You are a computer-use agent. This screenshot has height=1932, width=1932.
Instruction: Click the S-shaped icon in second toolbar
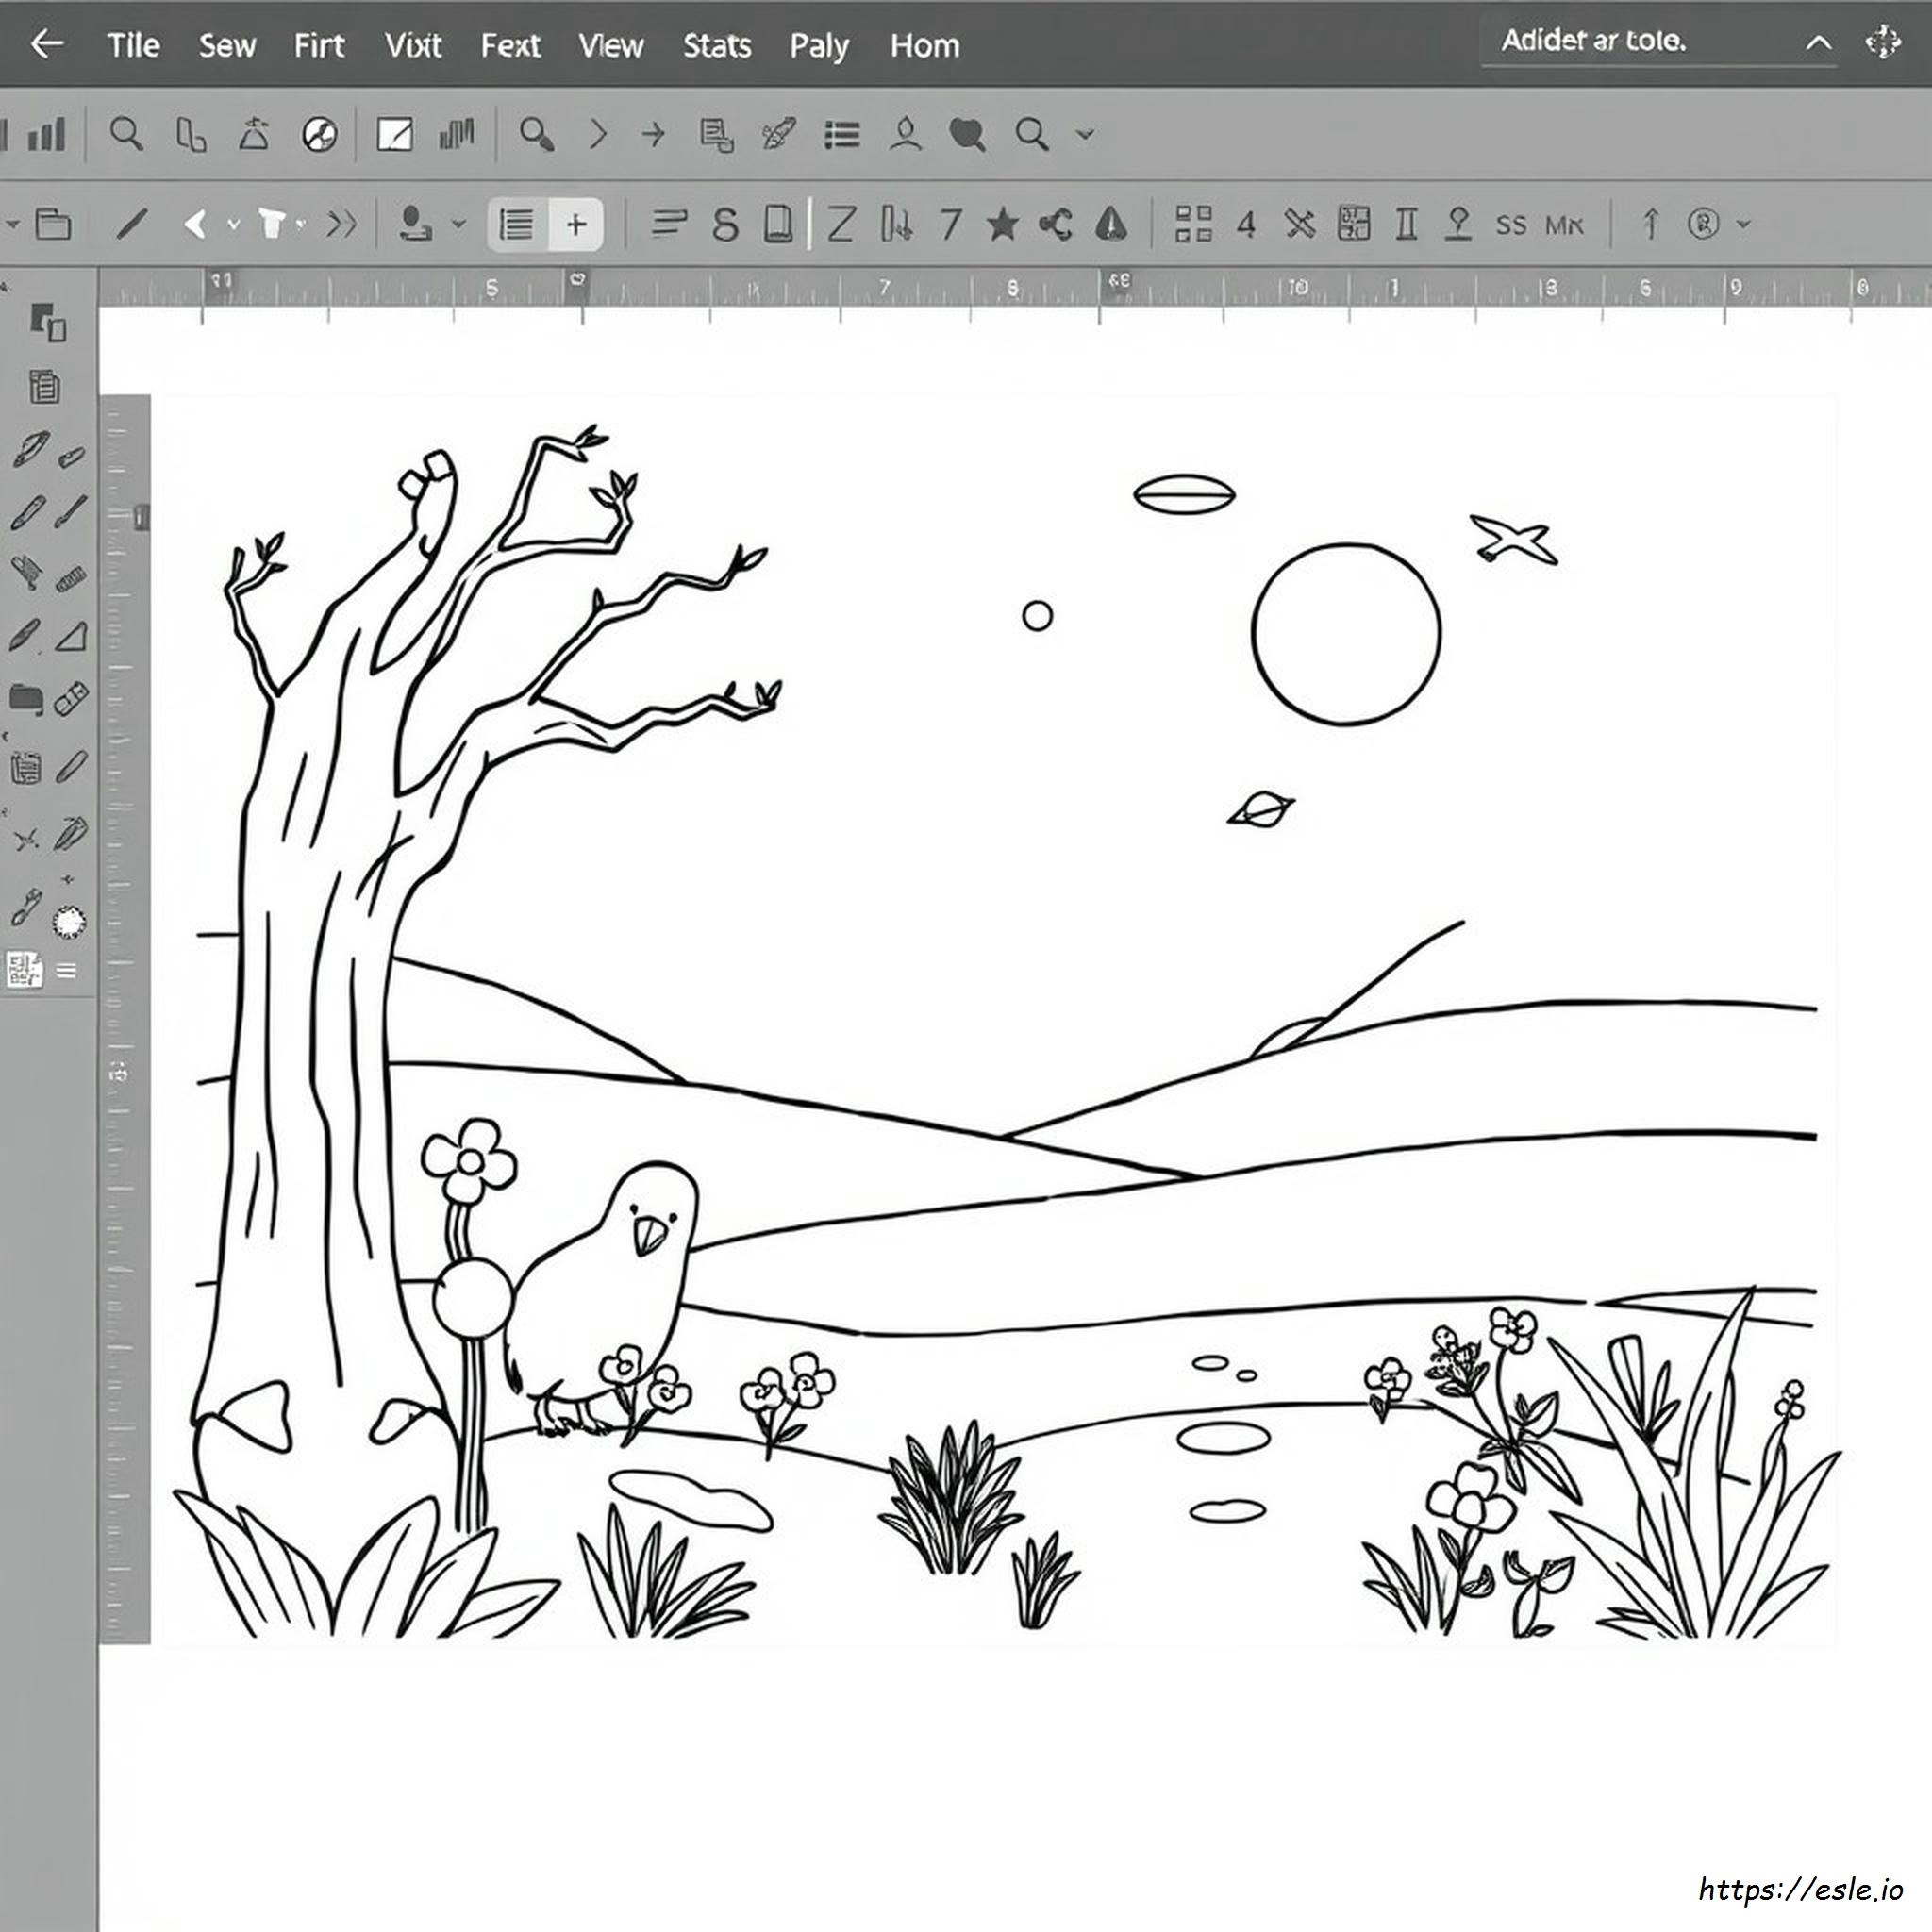(726, 224)
